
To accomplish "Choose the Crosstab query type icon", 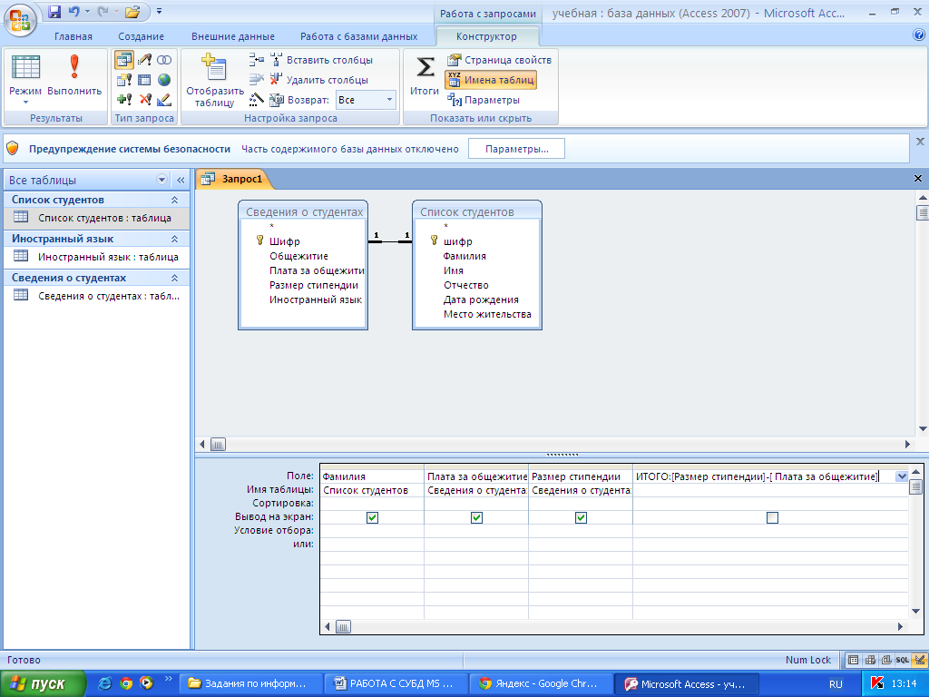I will [x=144, y=80].
